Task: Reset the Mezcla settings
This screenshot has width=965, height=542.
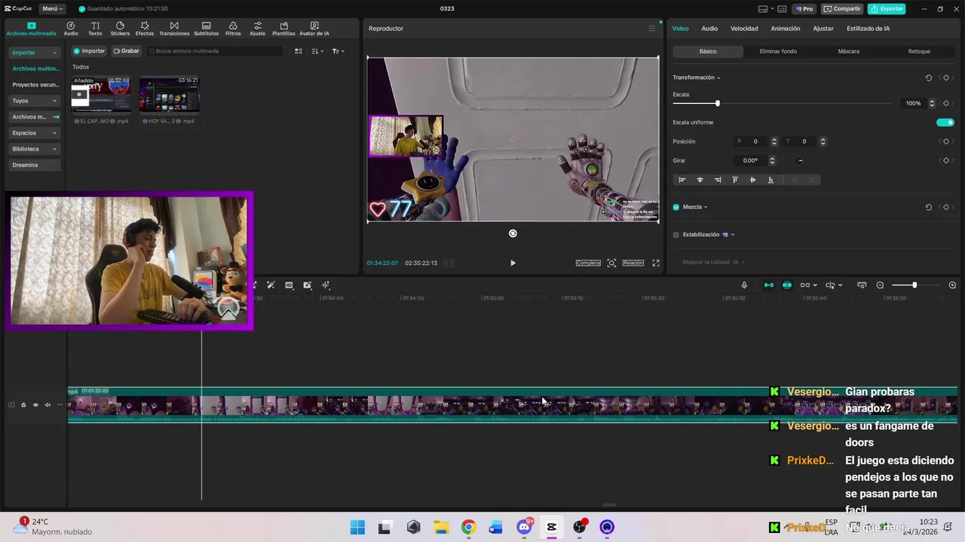Action: coord(929,207)
